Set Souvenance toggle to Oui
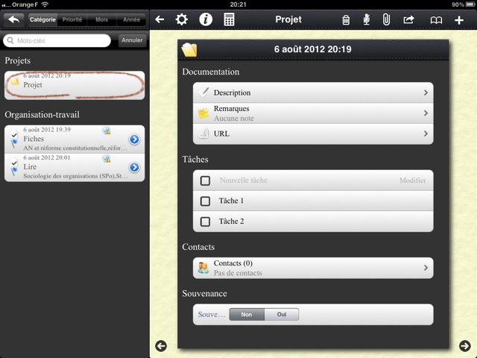This screenshot has height=358, width=477. (282, 315)
